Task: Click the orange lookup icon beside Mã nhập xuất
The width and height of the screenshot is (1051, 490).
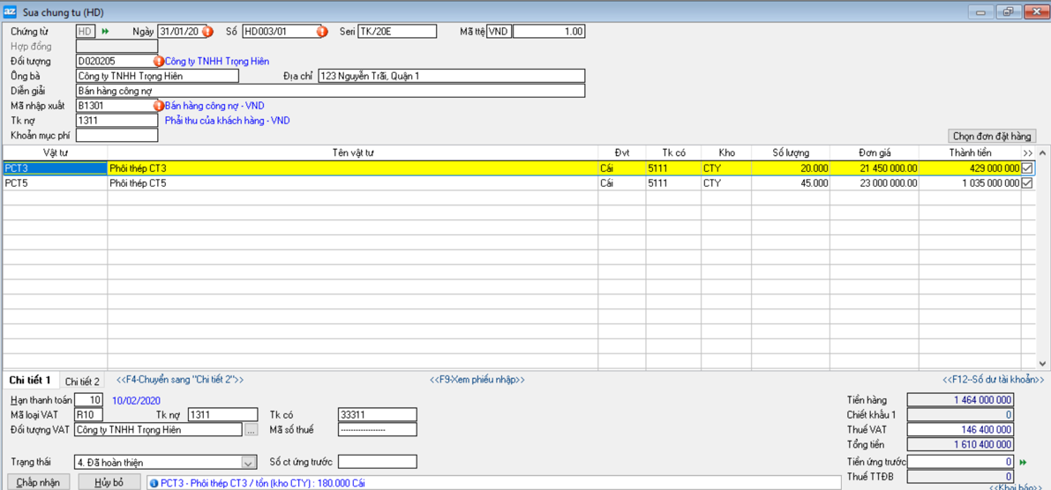Action: 159,106
